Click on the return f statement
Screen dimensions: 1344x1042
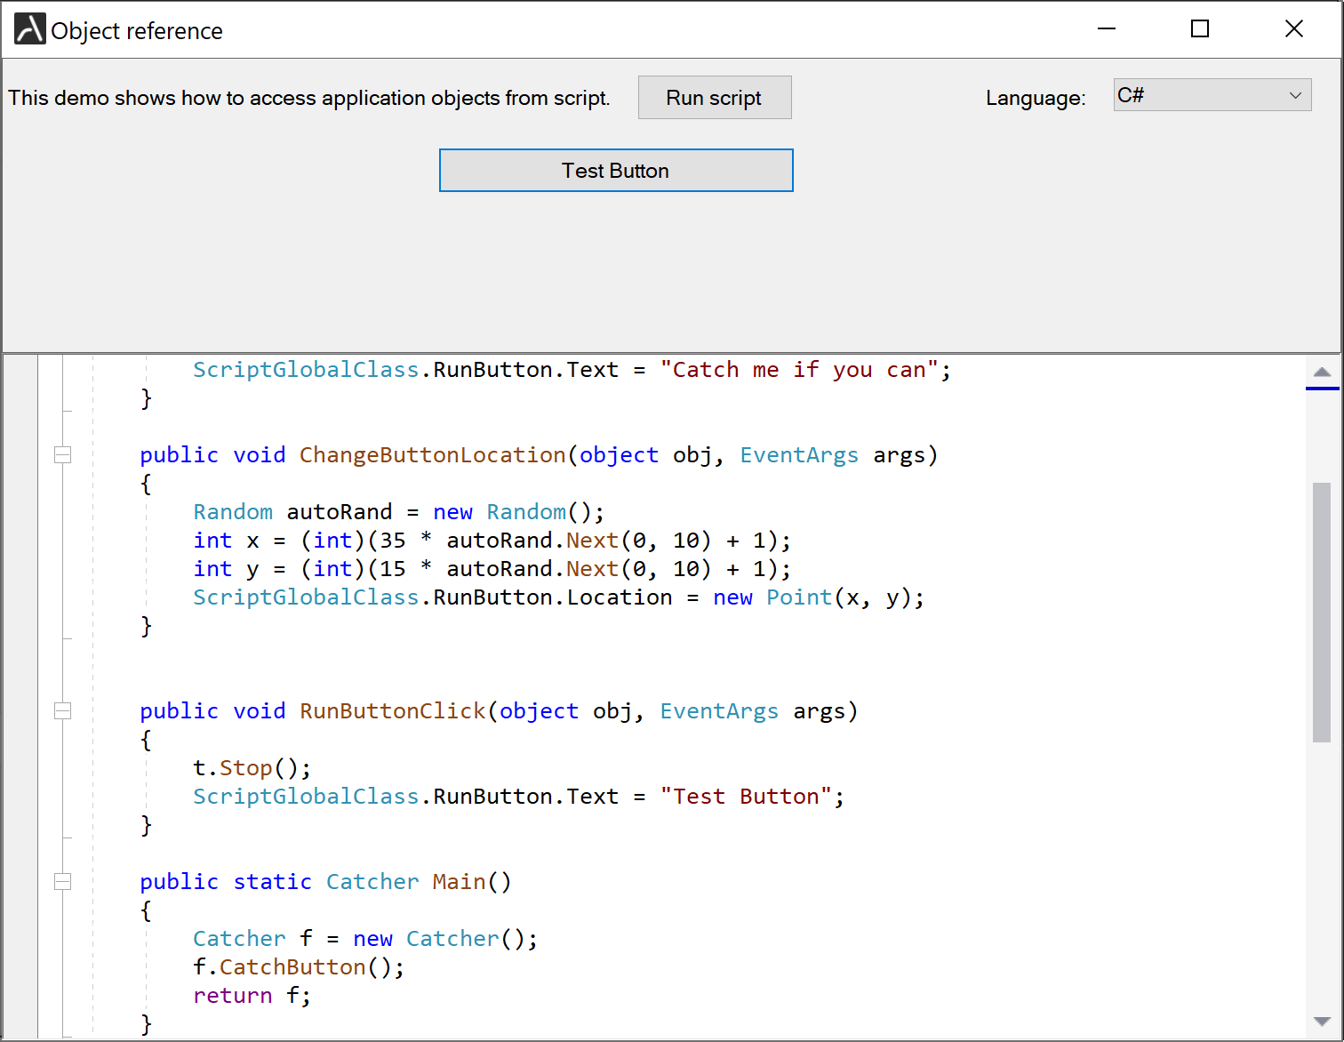pos(252,996)
